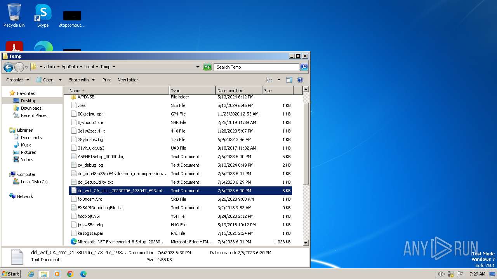Open Documents library
Screen dimensions: 497x279
click(x=31, y=138)
